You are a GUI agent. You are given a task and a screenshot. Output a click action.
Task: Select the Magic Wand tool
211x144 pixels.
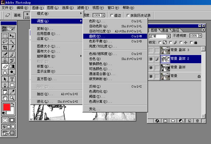pyautogui.click(x=12, y=42)
